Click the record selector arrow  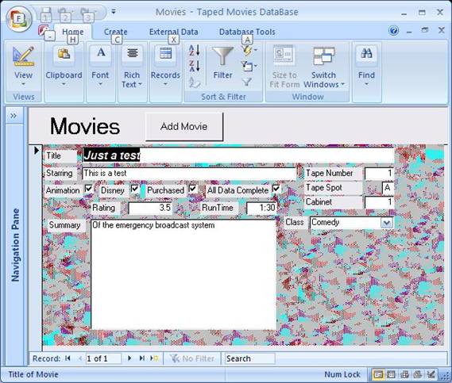36,150
